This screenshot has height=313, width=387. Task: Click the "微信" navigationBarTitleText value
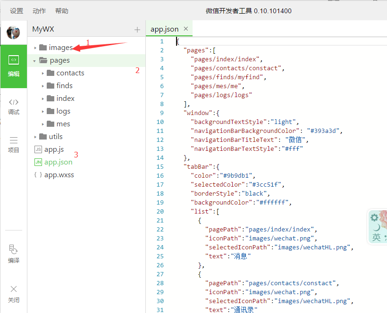point(295,140)
